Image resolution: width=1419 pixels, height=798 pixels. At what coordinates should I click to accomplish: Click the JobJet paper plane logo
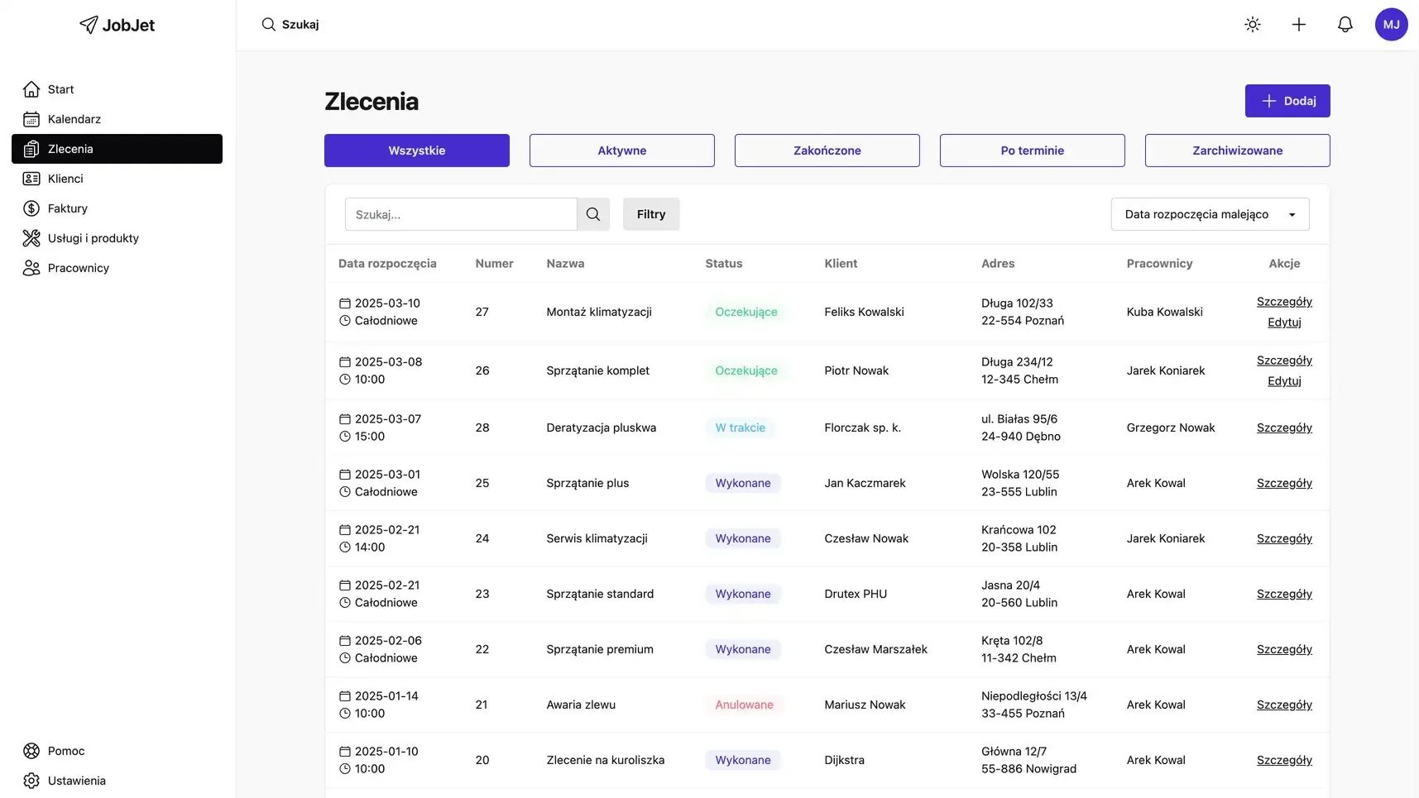[89, 25]
